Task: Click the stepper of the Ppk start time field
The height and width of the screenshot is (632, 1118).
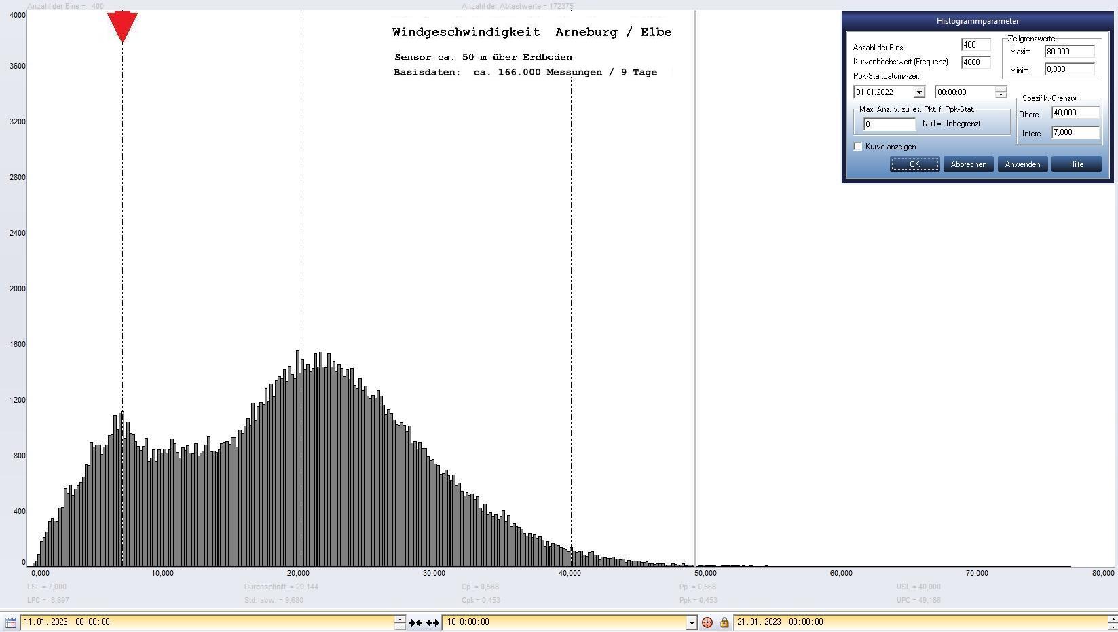Action: (1001, 92)
